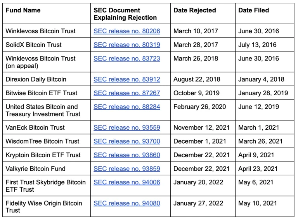Select the Date Rejected column header
298x220 pixels.
coord(194,10)
